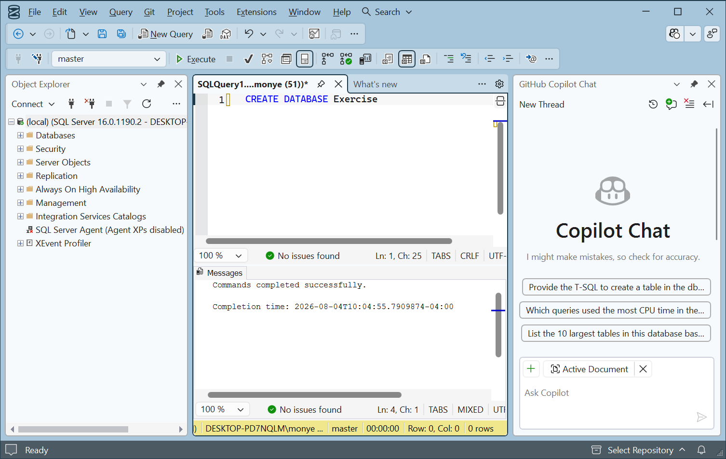
Task: Display the Estimated Execution Plan
Action: [x=267, y=59]
